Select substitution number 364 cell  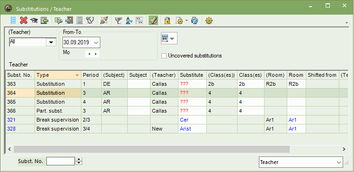[x=20, y=93]
